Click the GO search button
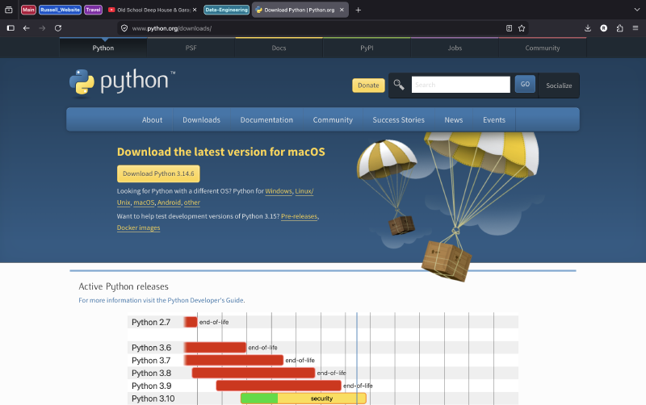This screenshot has height=405, width=646. pyautogui.click(x=525, y=84)
